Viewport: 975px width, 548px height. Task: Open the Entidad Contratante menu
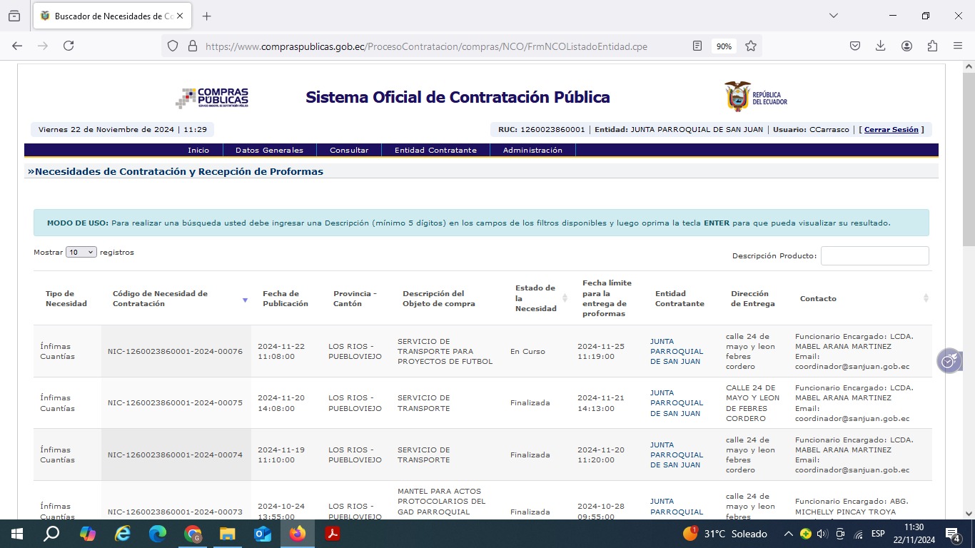click(435, 150)
